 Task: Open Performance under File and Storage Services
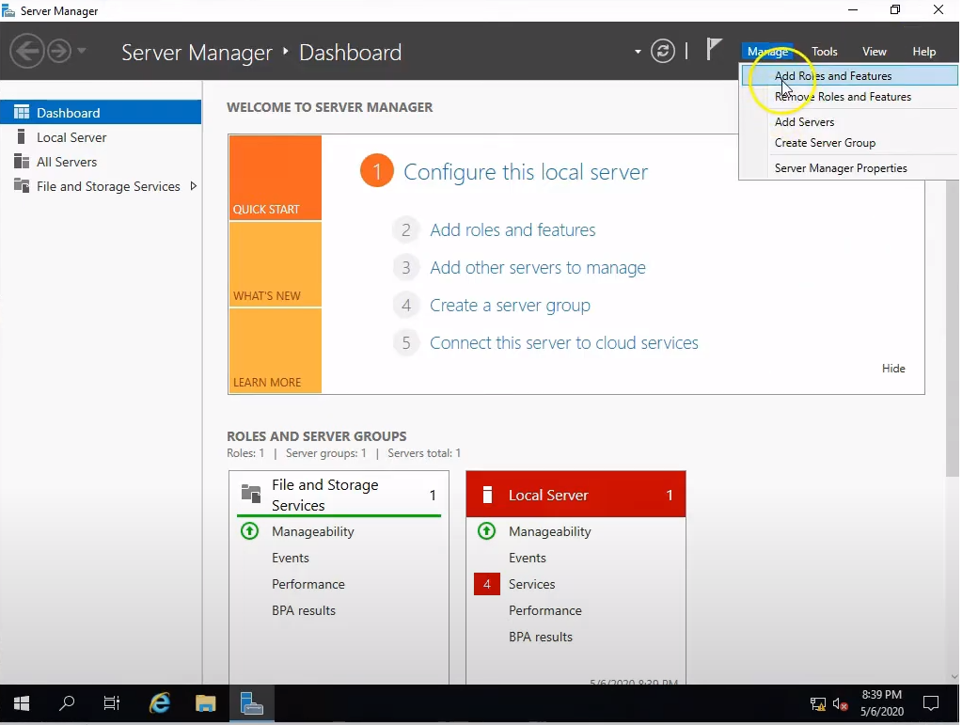tap(308, 584)
